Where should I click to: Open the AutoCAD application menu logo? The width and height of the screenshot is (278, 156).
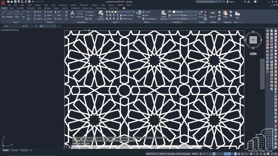(3, 3)
